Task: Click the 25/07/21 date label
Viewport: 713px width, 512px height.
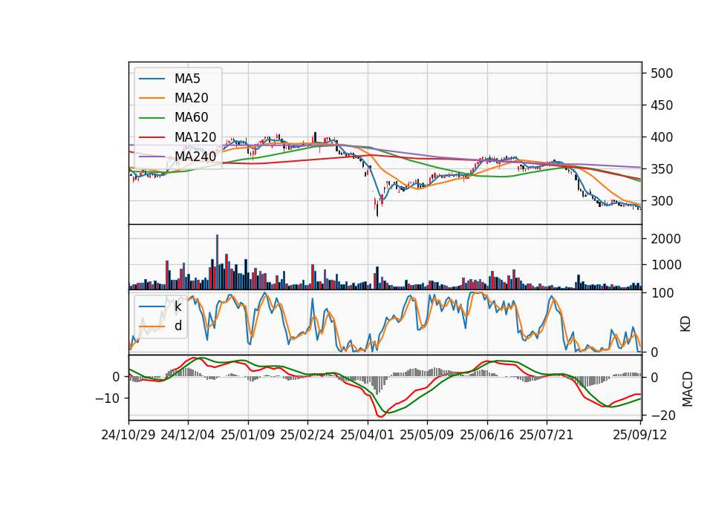Action: (x=547, y=435)
